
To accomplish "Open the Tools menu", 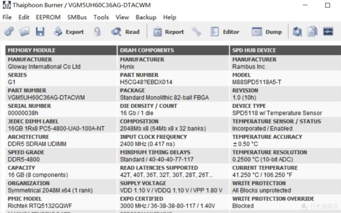I will tap(101, 17).
